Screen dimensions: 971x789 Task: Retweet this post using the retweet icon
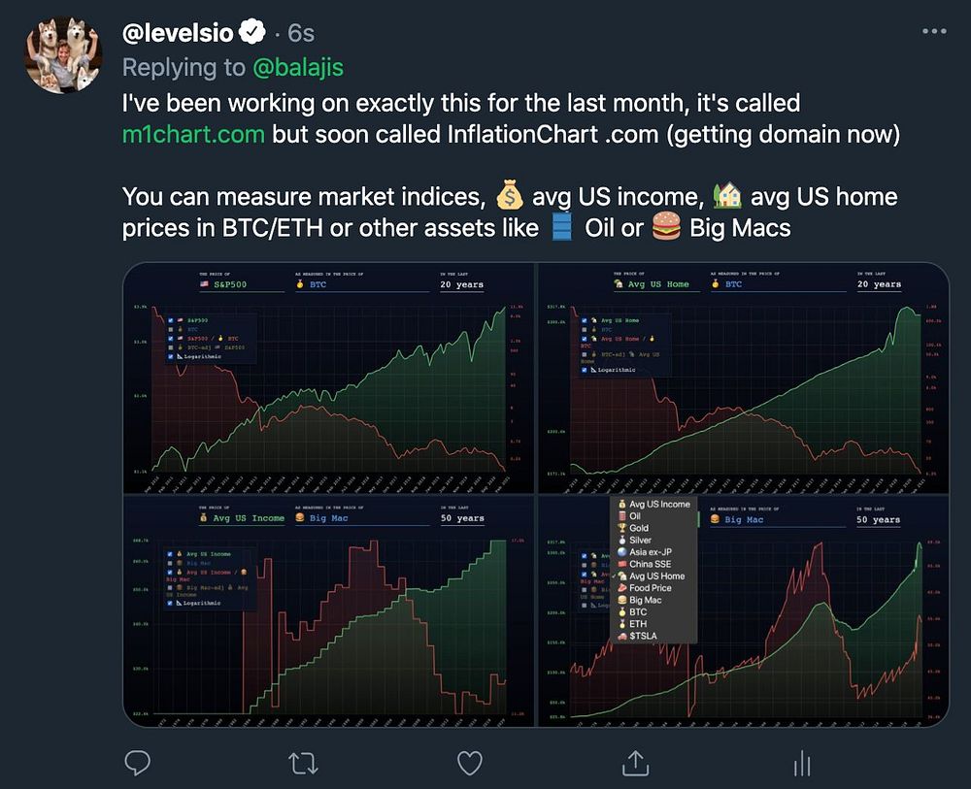click(304, 764)
